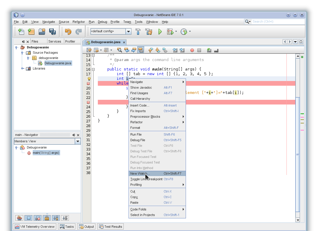Open the default config dropdown
The width and height of the screenshot is (318, 231).
point(128,31)
